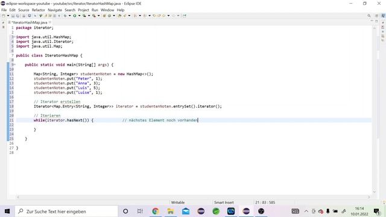Click the Open Type folder toolbar icon
The height and width of the screenshot is (217, 386).
tap(119, 16)
